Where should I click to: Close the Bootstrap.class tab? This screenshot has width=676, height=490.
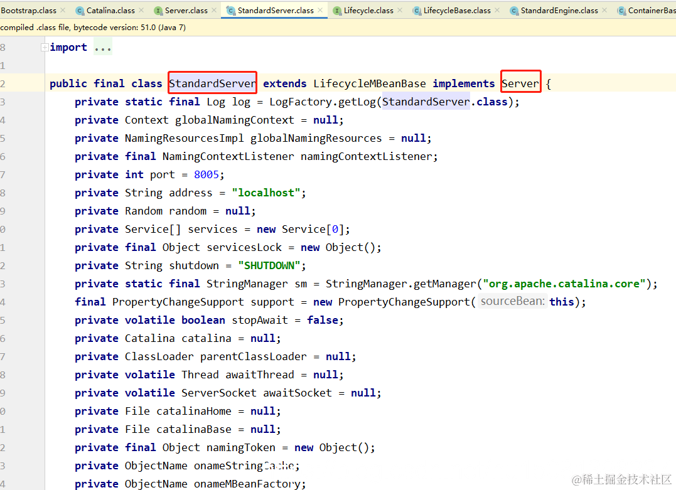pos(63,10)
